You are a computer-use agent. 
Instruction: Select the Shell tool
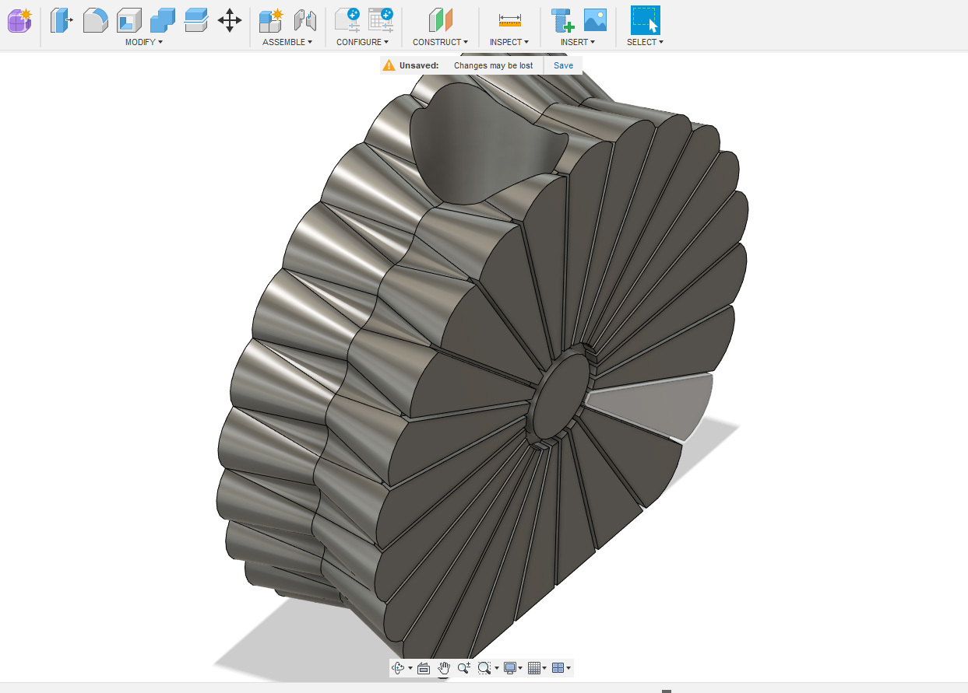128,20
